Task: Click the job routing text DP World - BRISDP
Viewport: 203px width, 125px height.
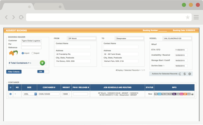Action: pos(118,94)
